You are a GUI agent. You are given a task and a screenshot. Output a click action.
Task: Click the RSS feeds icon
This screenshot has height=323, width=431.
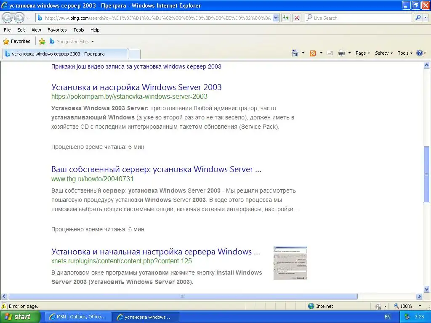(313, 53)
